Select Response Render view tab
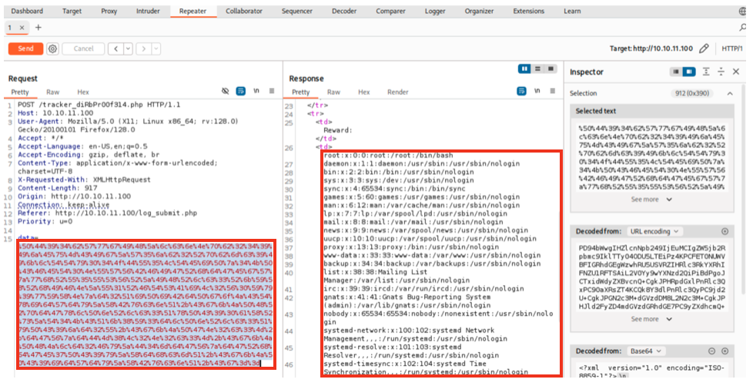 397,92
